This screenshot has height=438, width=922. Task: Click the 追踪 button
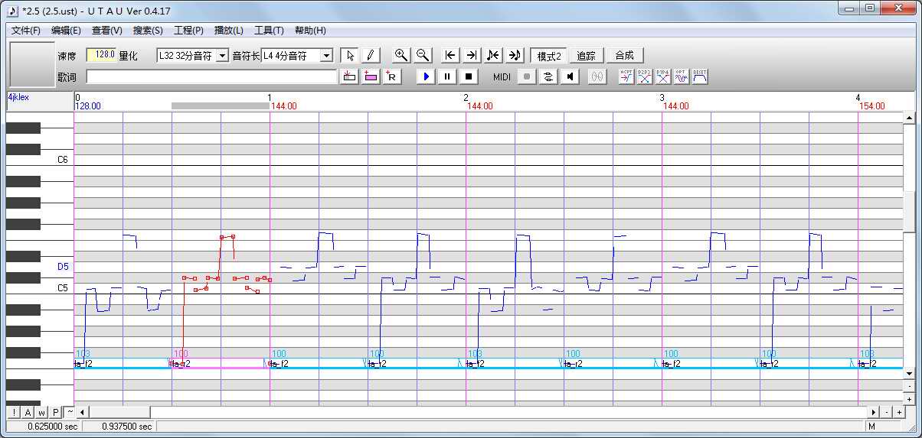pyautogui.click(x=587, y=56)
